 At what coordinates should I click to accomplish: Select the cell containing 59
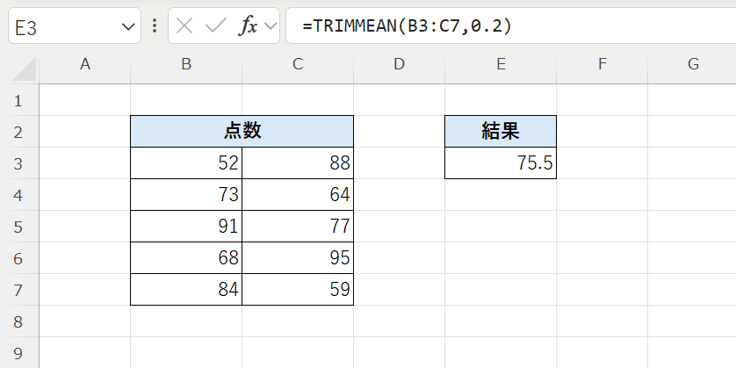[298, 290]
